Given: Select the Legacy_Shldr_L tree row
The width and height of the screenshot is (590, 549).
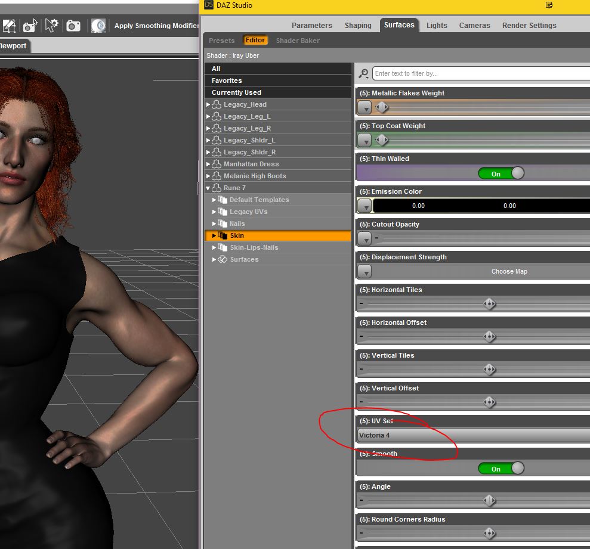Looking at the screenshot, I should coord(277,140).
